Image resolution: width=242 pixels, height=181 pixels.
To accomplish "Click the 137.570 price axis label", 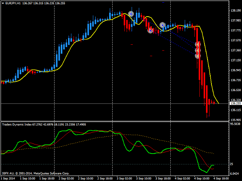I will [236, 40].
